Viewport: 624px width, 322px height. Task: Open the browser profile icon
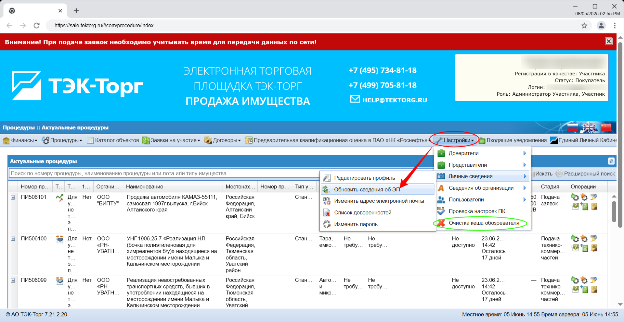601,26
